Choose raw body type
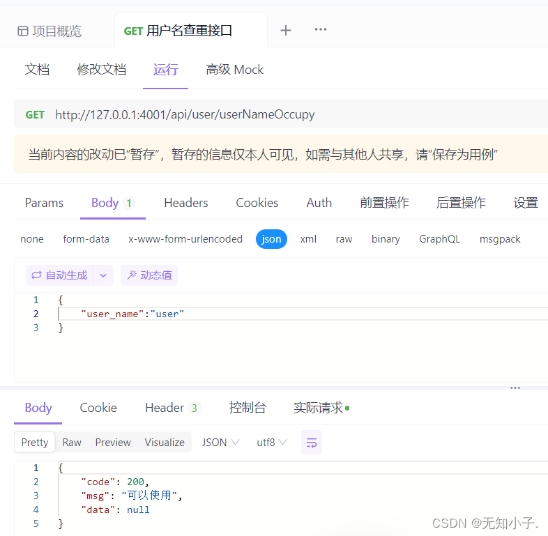 point(344,239)
